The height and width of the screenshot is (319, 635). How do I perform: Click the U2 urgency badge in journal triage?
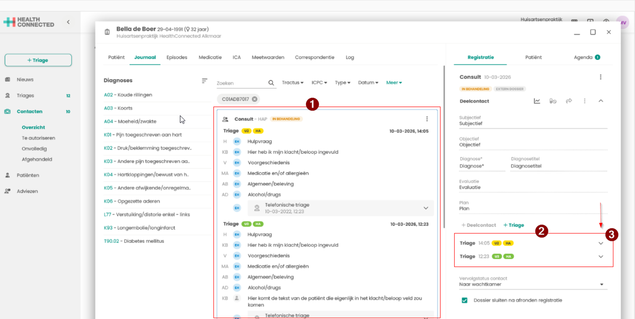[x=246, y=131]
